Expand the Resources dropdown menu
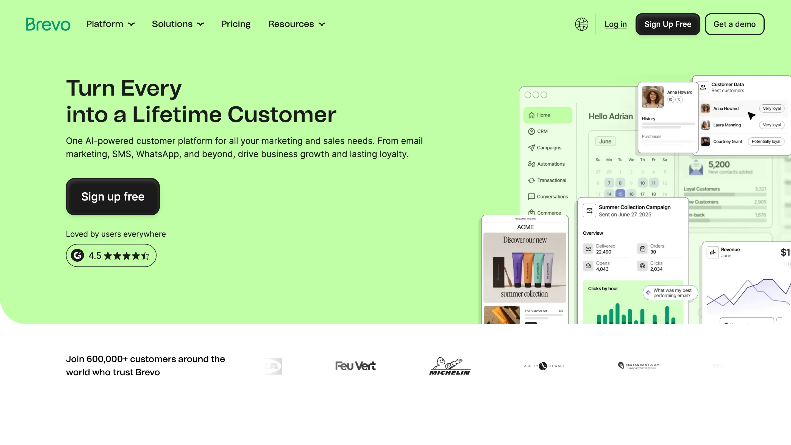 point(297,24)
